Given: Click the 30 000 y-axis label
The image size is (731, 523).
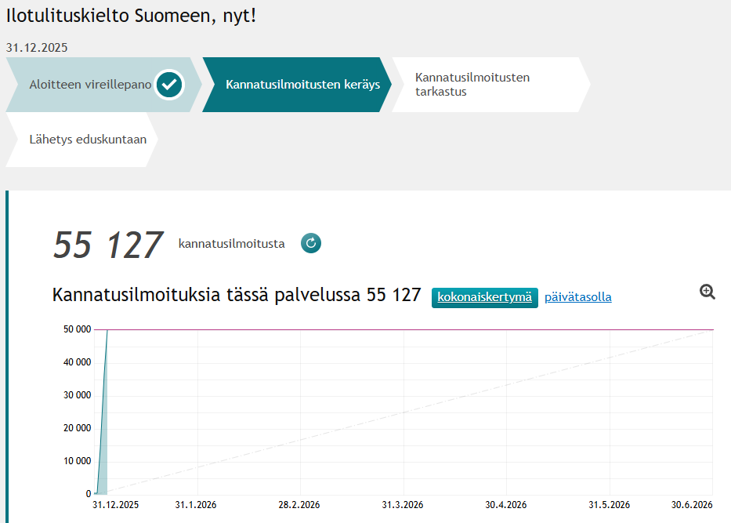Looking at the screenshot, I should tap(78, 395).
